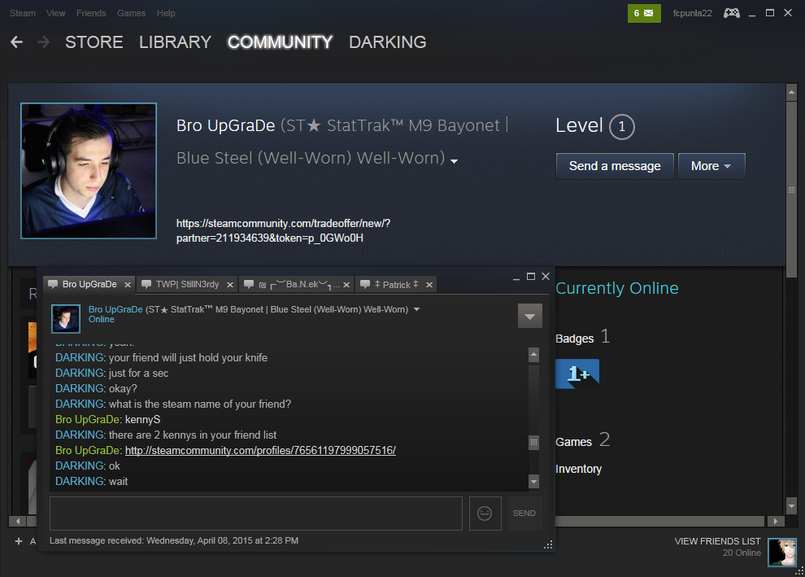Open the More dropdown button
The height and width of the screenshot is (577, 805).
point(711,166)
